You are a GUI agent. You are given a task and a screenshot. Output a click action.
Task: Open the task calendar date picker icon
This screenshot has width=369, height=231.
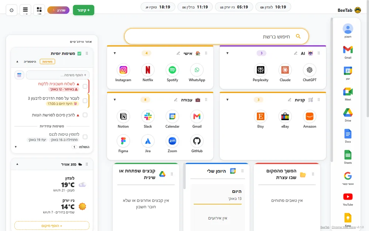click(19, 75)
